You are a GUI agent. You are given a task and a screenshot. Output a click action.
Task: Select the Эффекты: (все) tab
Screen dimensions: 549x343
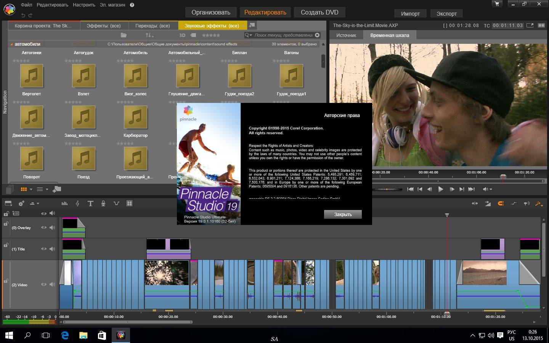click(x=103, y=26)
